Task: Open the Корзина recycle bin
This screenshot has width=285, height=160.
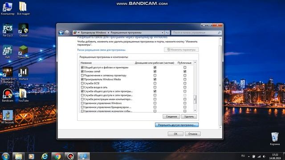Action: pos(275,139)
